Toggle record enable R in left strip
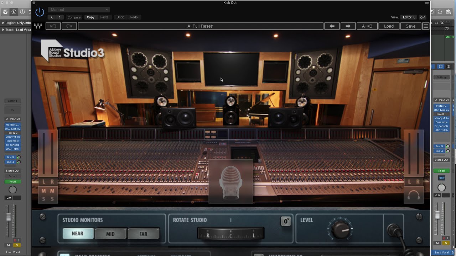The image size is (456, 256). click(x=15, y=240)
